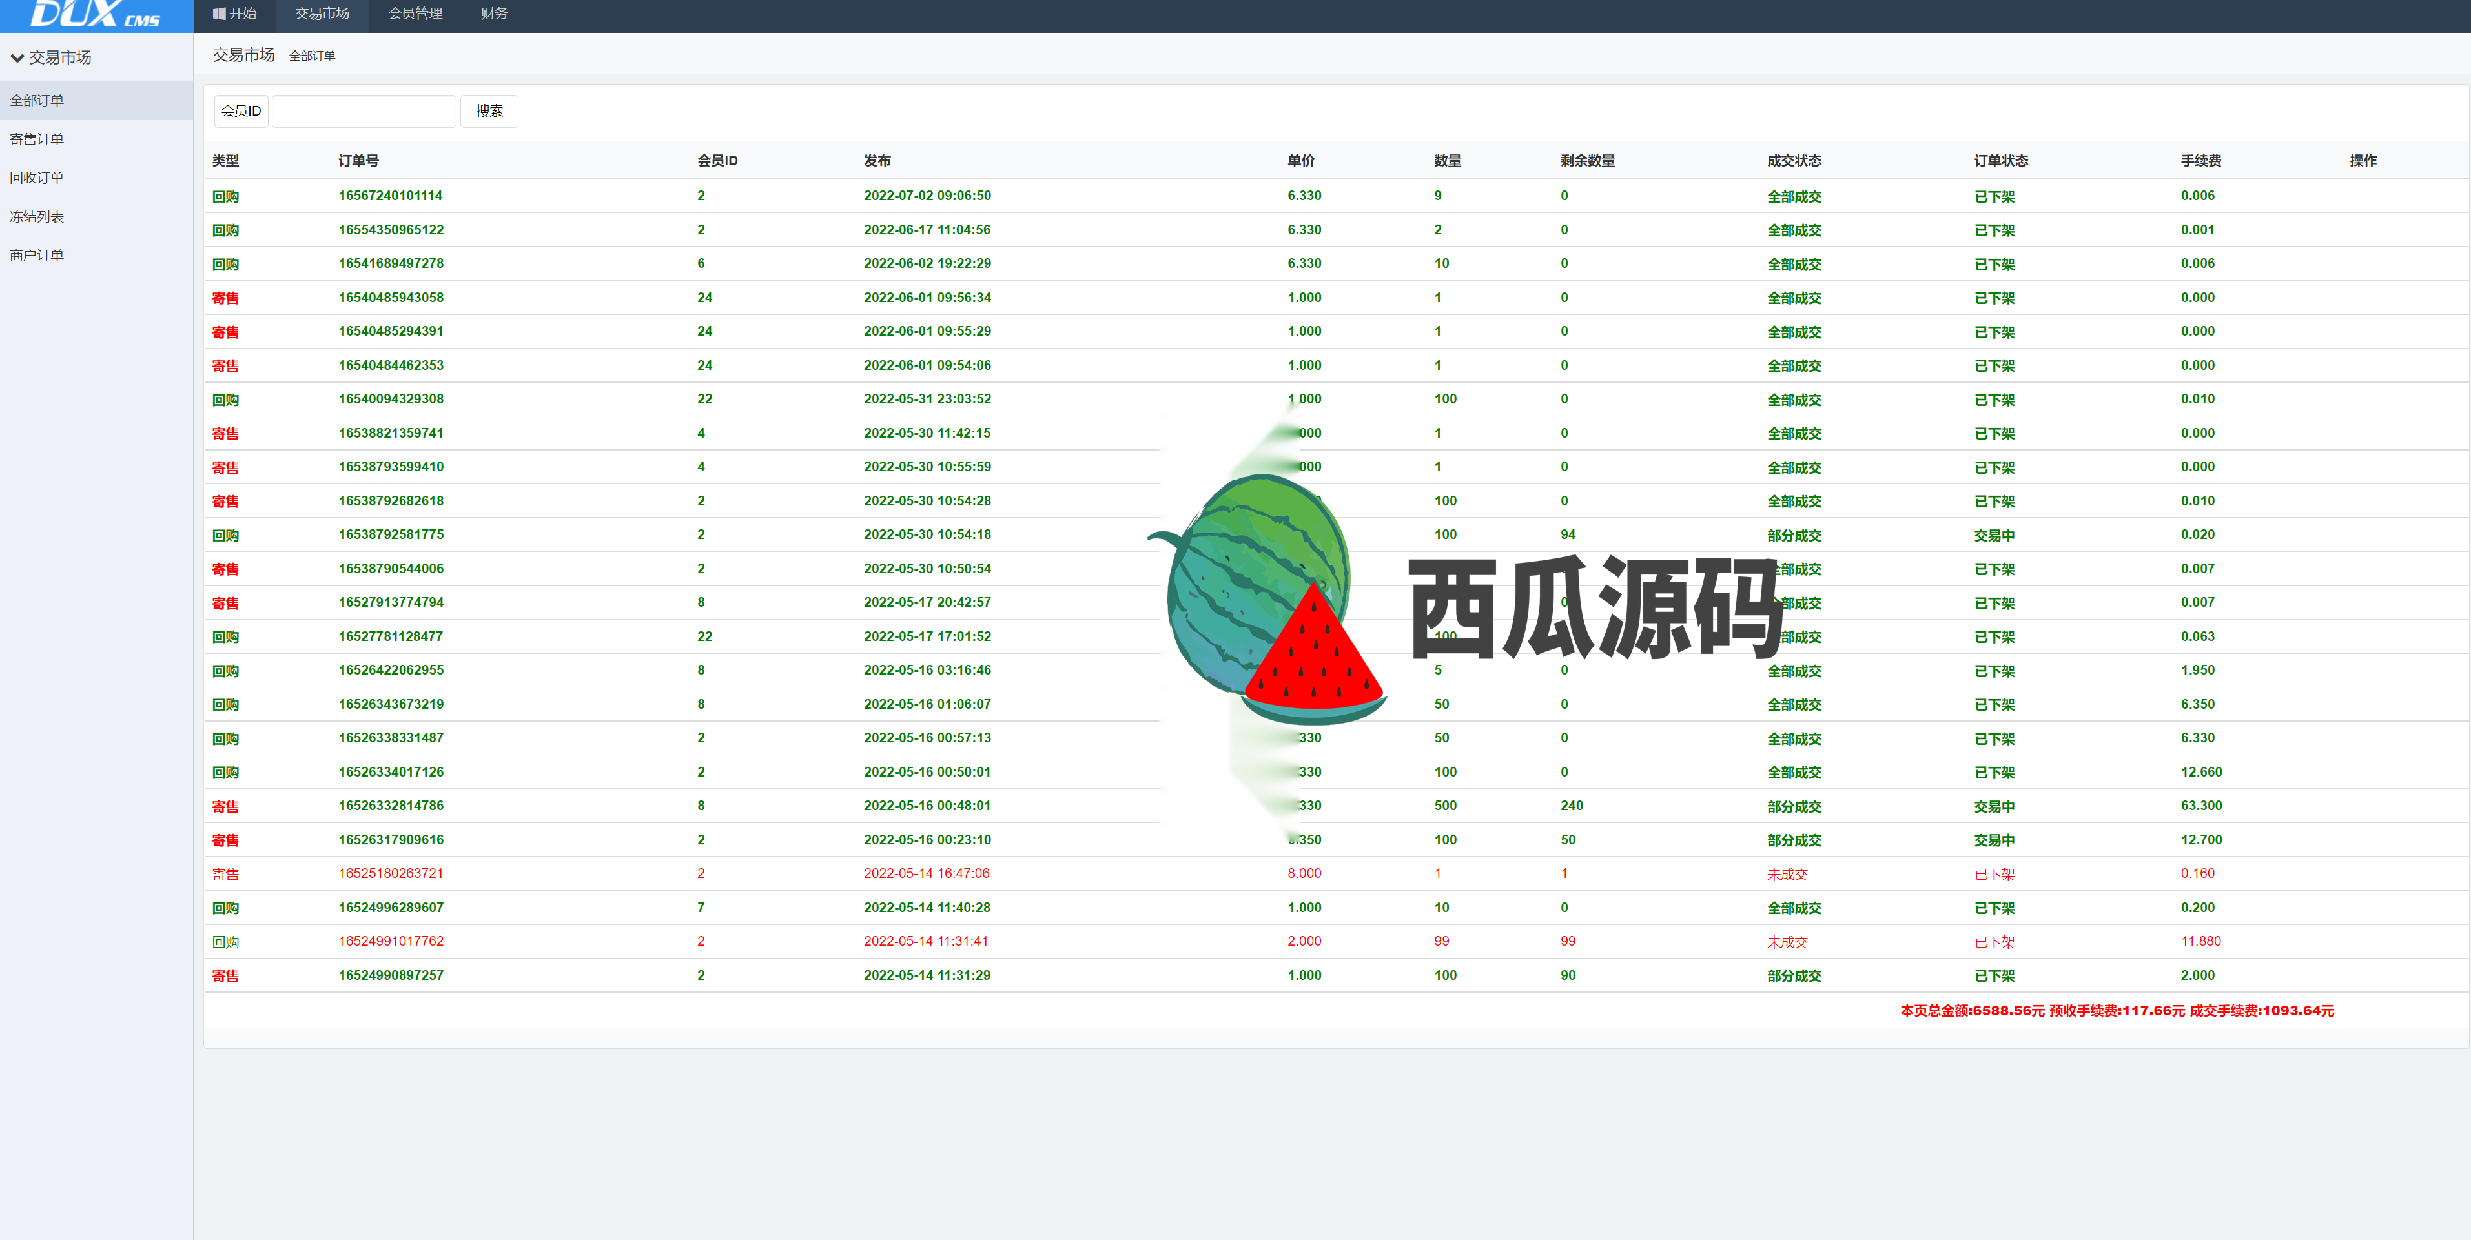Viewport: 2471px width, 1240px height.
Task: Click order number 16554350965122
Action: [391, 230]
